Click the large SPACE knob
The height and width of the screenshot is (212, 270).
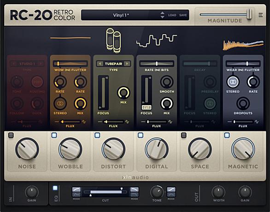pos(200,148)
